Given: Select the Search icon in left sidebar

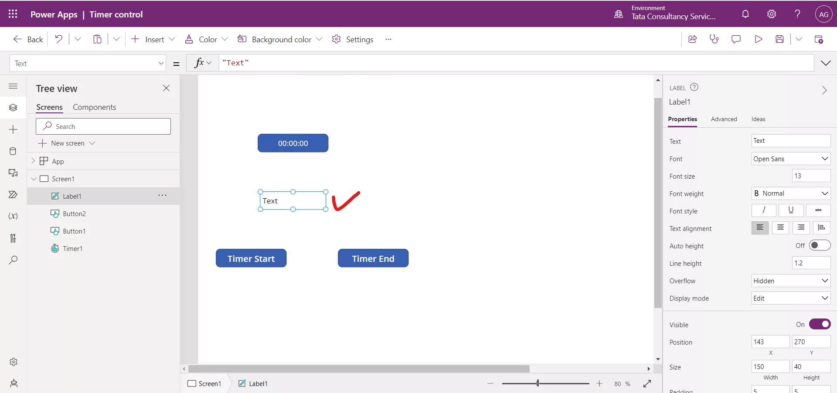Looking at the screenshot, I should (13, 260).
